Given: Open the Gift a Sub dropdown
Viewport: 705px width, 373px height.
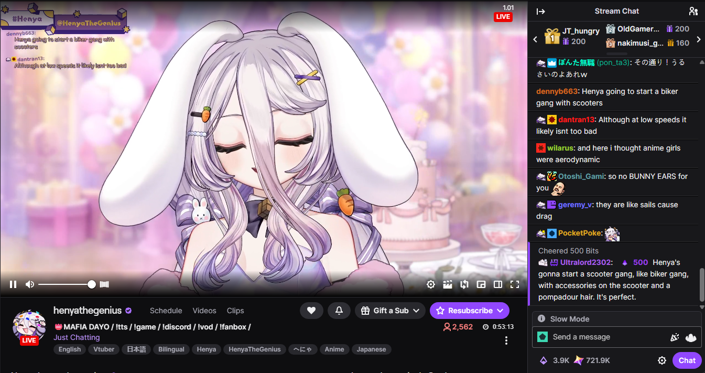Looking at the screenshot, I should [x=390, y=311].
